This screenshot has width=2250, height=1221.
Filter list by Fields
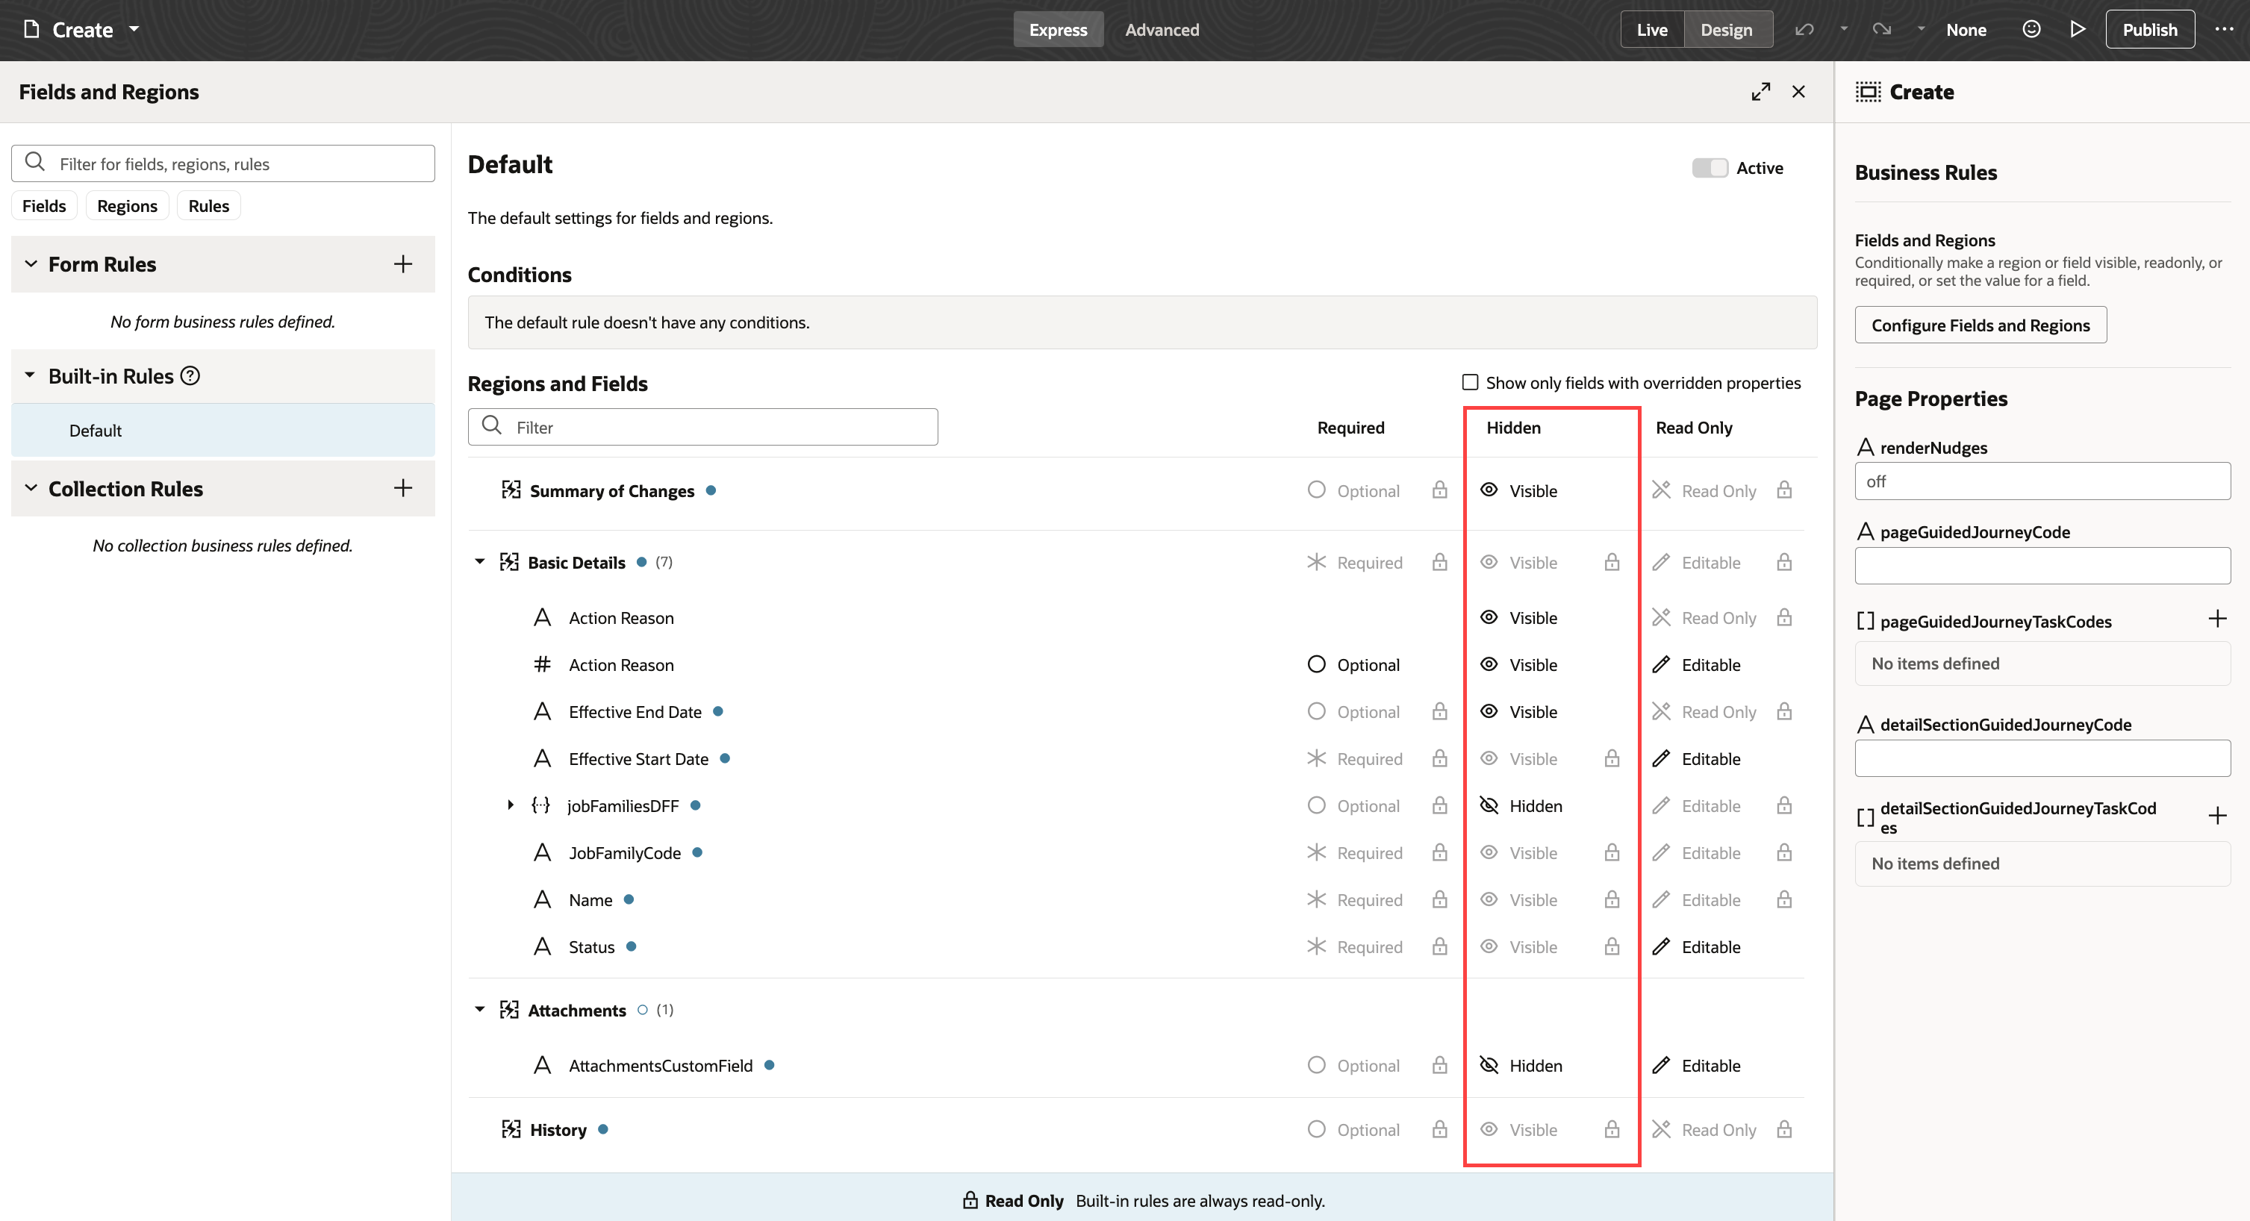(x=44, y=206)
